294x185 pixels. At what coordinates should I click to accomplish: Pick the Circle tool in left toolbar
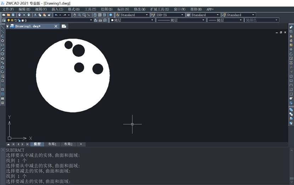(x=2, y=54)
